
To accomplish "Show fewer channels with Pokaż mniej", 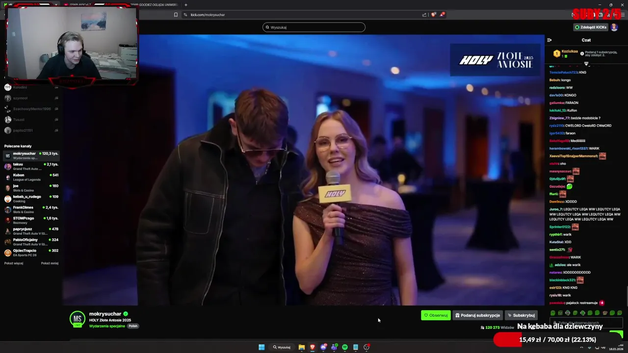I will pos(50,263).
